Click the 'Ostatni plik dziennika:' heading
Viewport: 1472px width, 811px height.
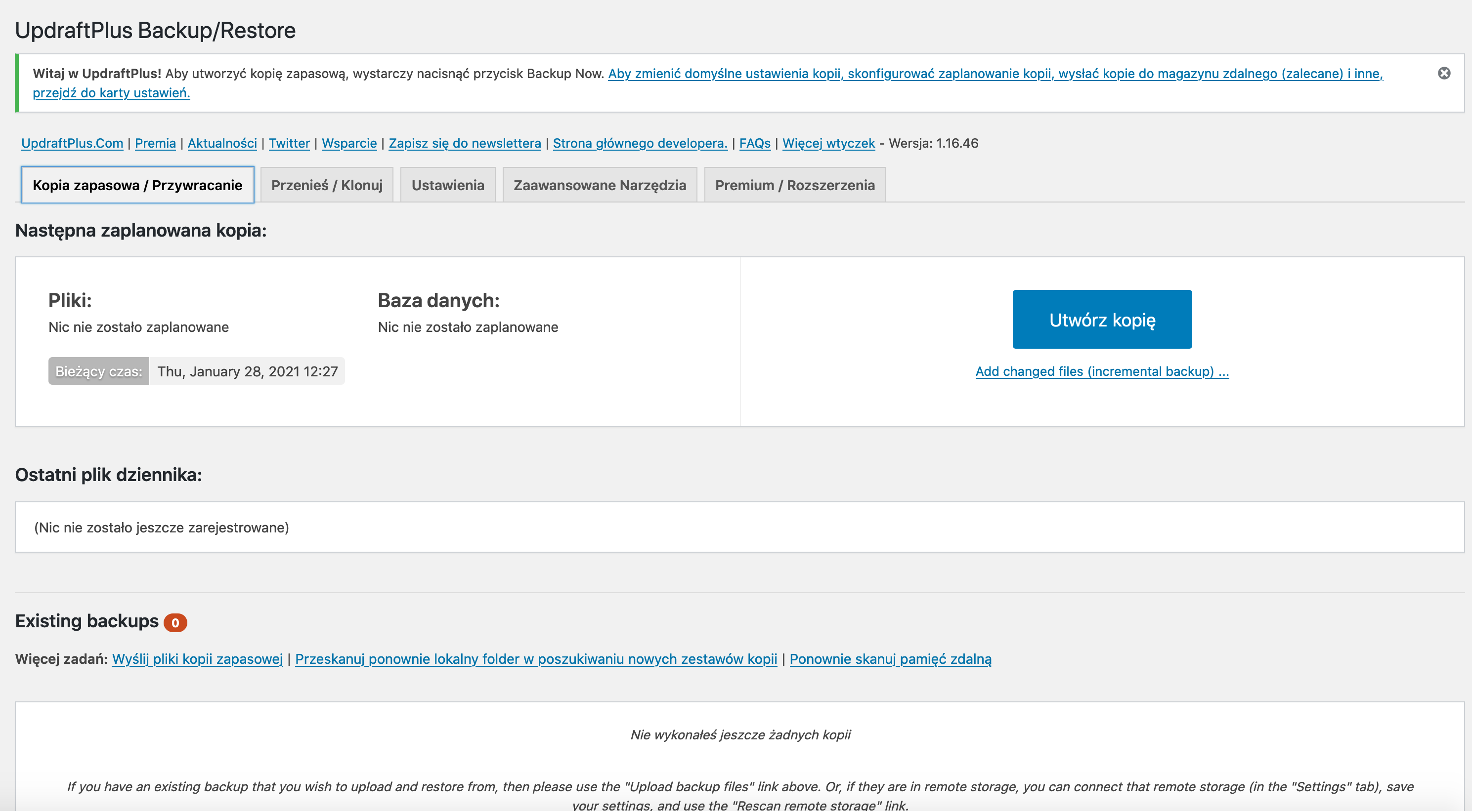tap(109, 475)
